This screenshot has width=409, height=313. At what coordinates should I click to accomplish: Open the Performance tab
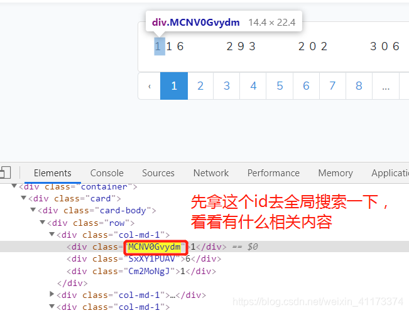point(273,173)
